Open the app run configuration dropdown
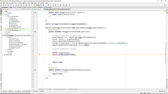This screenshot has height=94, width=168. (39, 5)
